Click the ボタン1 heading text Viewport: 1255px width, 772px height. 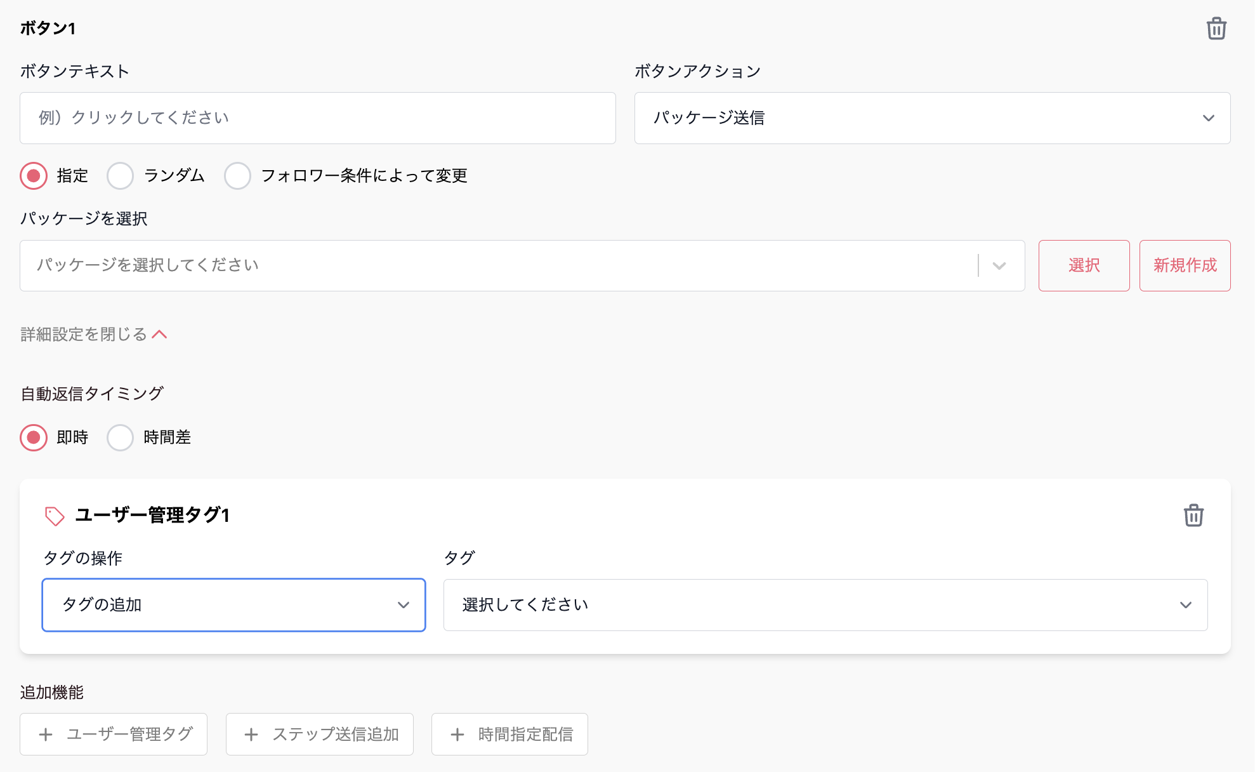tap(48, 28)
